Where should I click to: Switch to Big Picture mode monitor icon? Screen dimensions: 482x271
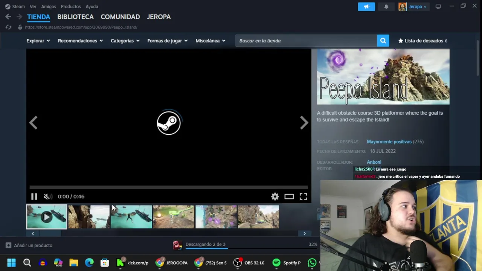[438, 6]
